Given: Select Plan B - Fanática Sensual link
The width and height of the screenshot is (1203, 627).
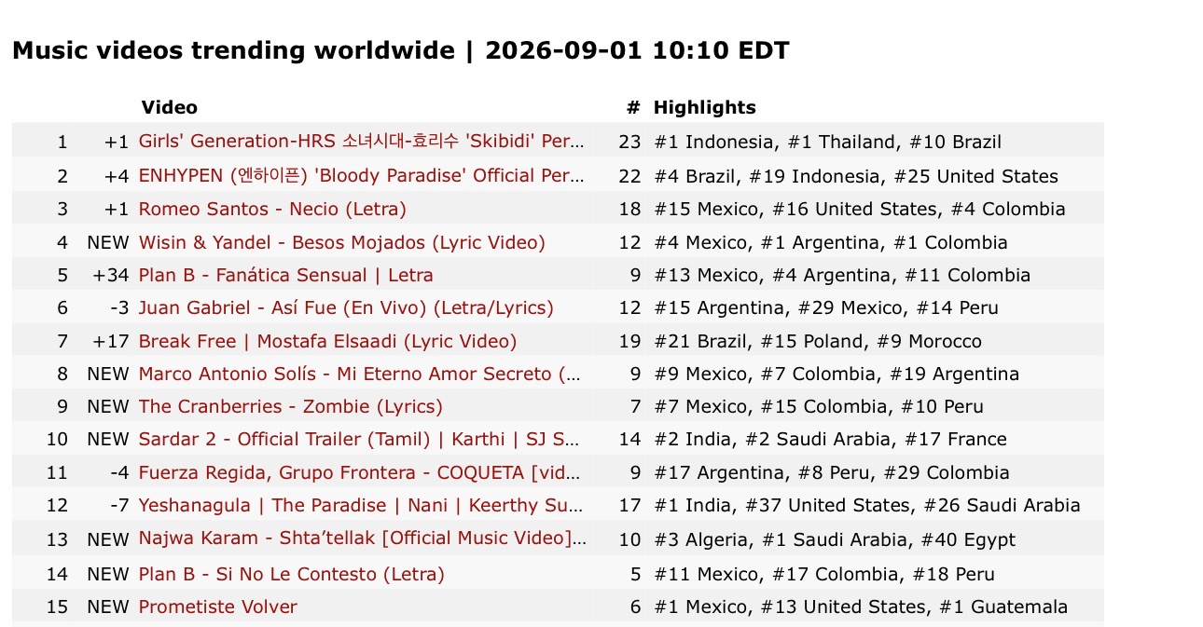Looking at the screenshot, I should tap(285, 275).
